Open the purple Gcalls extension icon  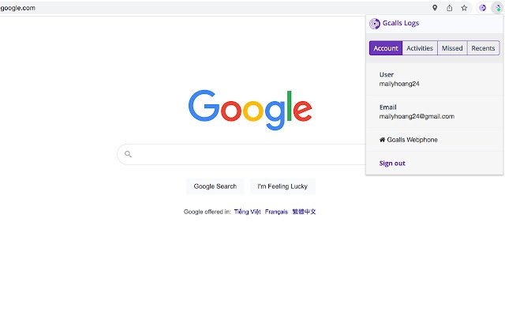482,8
